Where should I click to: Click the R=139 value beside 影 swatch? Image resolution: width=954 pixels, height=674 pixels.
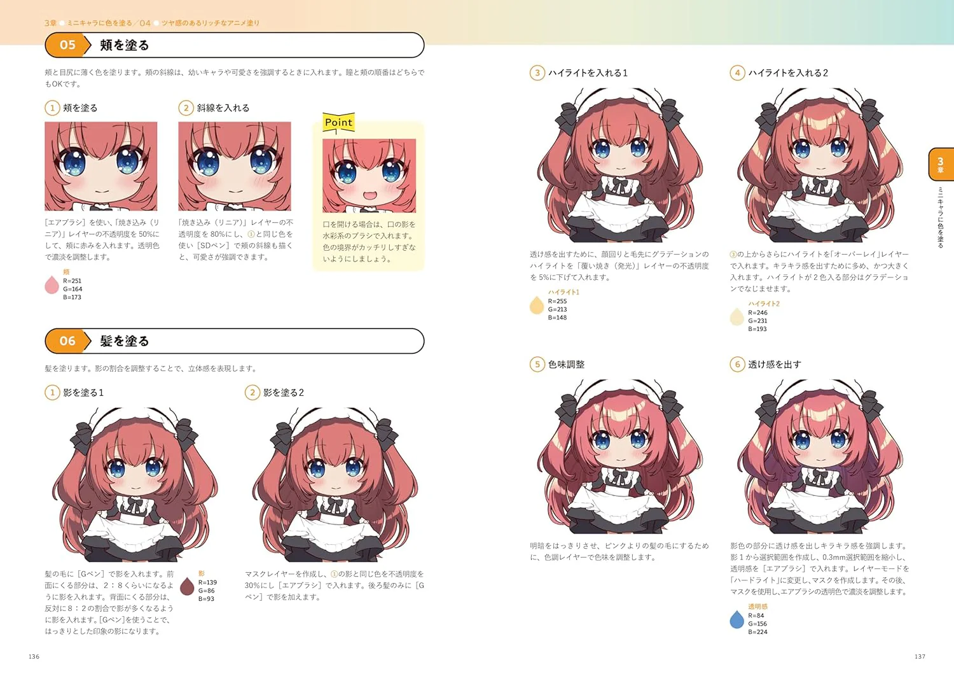click(207, 582)
